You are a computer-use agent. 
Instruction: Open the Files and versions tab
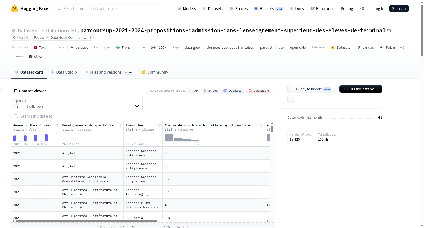click(109, 72)
